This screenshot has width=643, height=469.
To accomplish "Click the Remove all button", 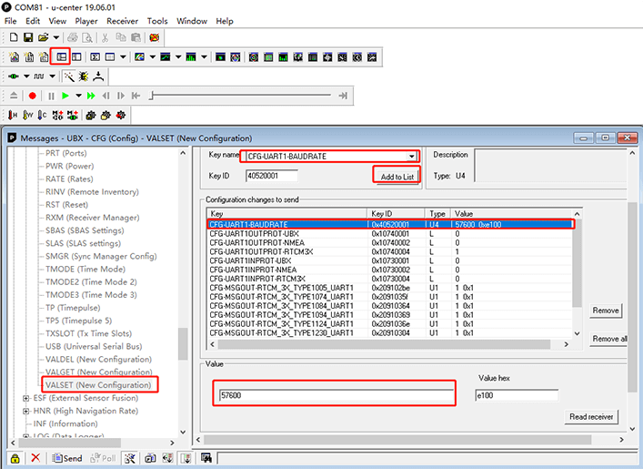I will (608, 339).
